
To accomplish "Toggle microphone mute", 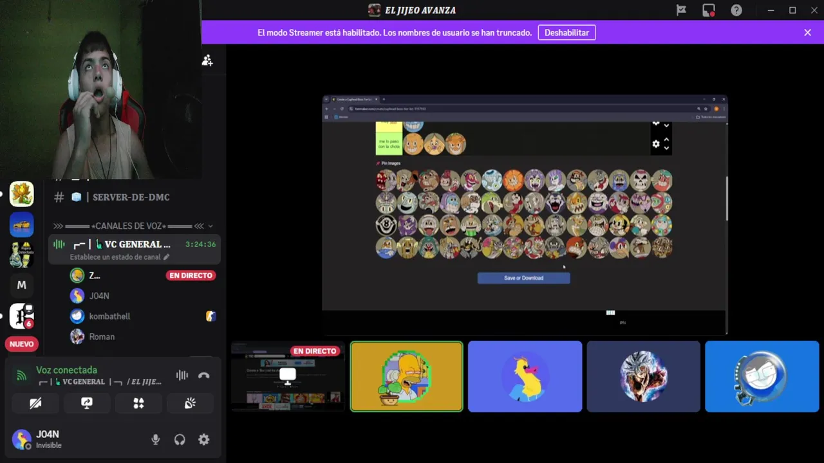I will 155,440.
